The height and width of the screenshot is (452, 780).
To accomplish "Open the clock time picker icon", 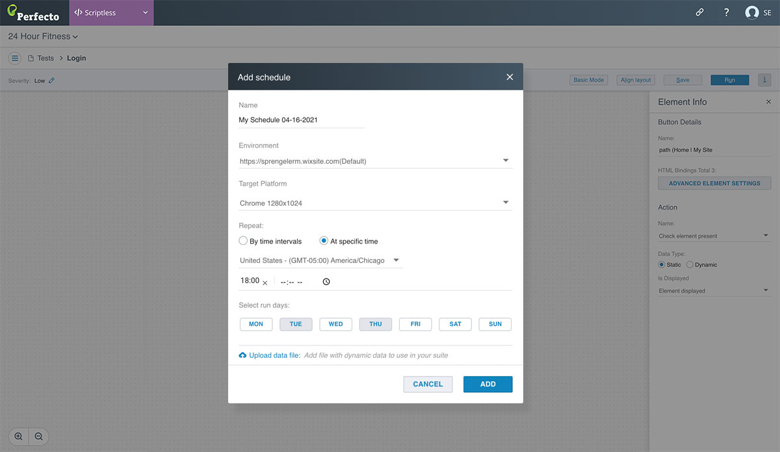I will point(326,282).
